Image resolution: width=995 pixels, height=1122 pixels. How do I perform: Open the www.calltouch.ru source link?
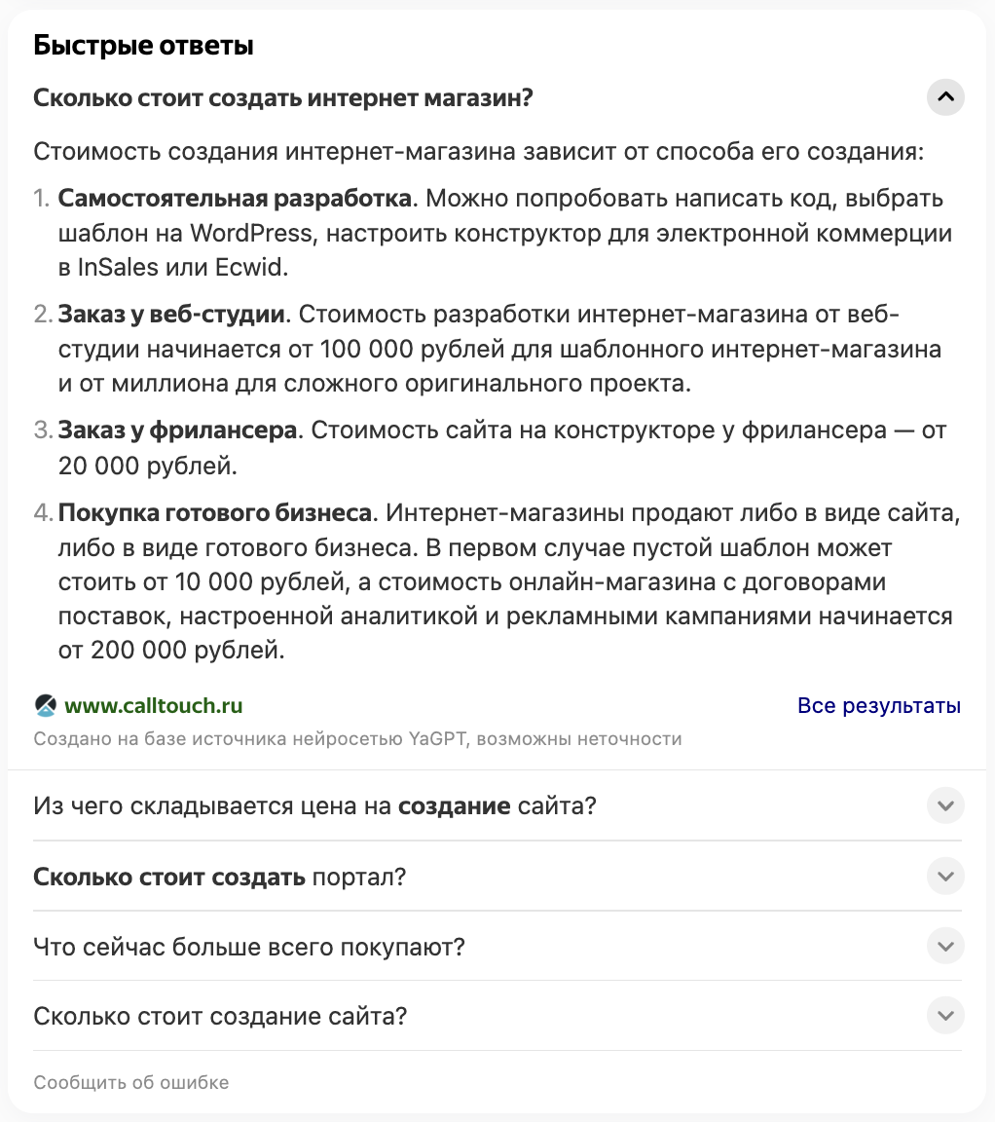tap(153, 705)
